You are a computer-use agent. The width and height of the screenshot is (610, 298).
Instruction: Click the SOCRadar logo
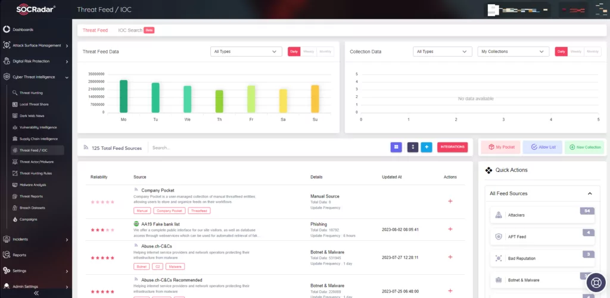point(36,8)
